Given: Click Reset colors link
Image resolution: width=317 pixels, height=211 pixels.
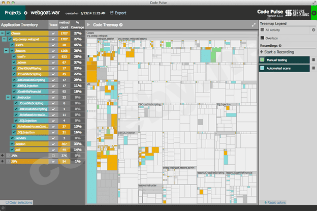Looking at the screenshot, I should [x=275, y=202].
